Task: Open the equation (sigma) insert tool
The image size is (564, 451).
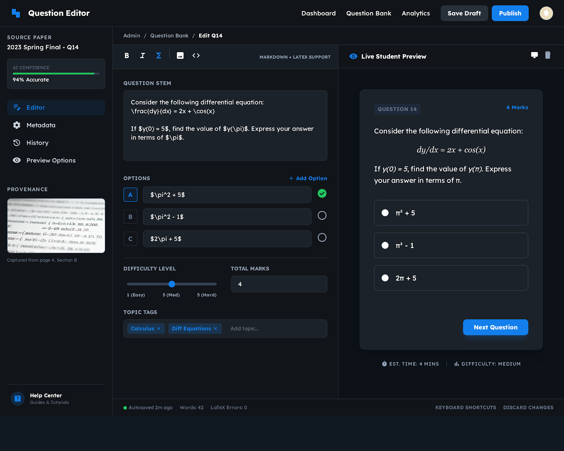Action: click(x=159, y=55)
